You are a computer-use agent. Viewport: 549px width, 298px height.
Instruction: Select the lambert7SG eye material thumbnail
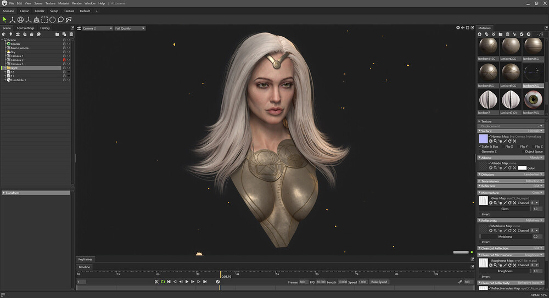coord(533,99)
